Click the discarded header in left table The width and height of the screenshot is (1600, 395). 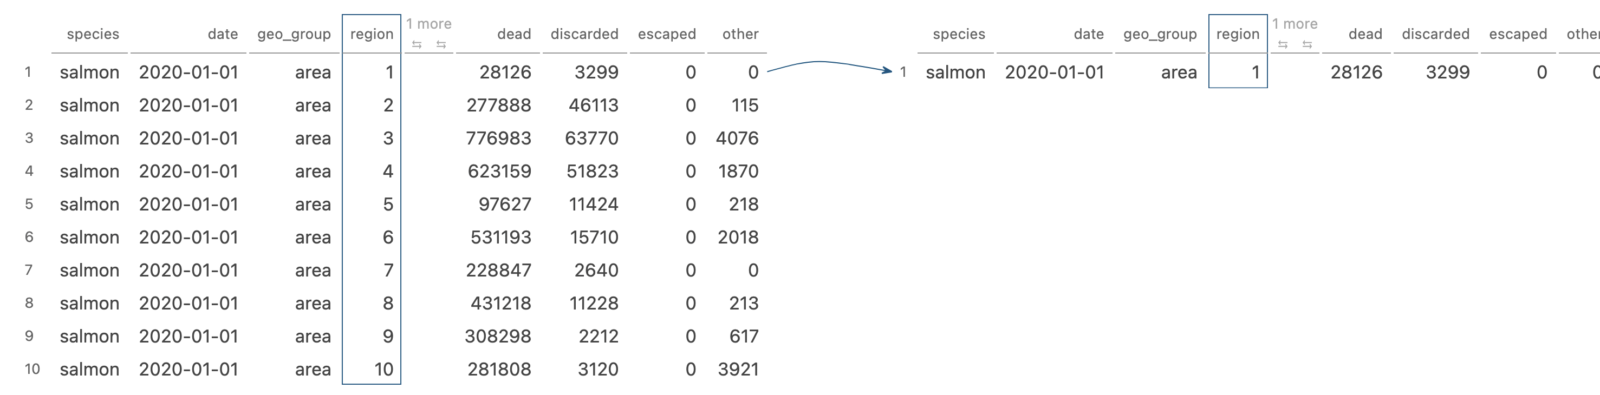coord(584,34)
